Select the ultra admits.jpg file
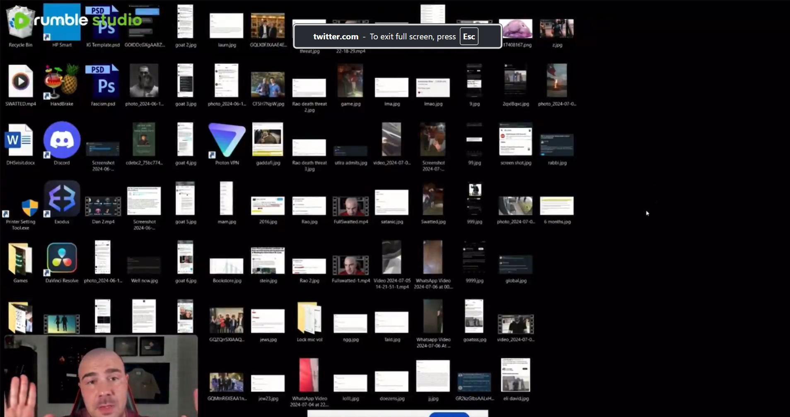 tap(350, 155)
